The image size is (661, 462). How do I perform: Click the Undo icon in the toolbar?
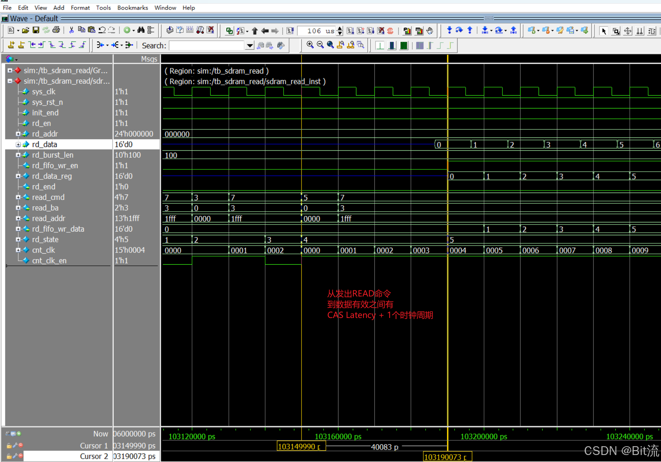(102, 30)
